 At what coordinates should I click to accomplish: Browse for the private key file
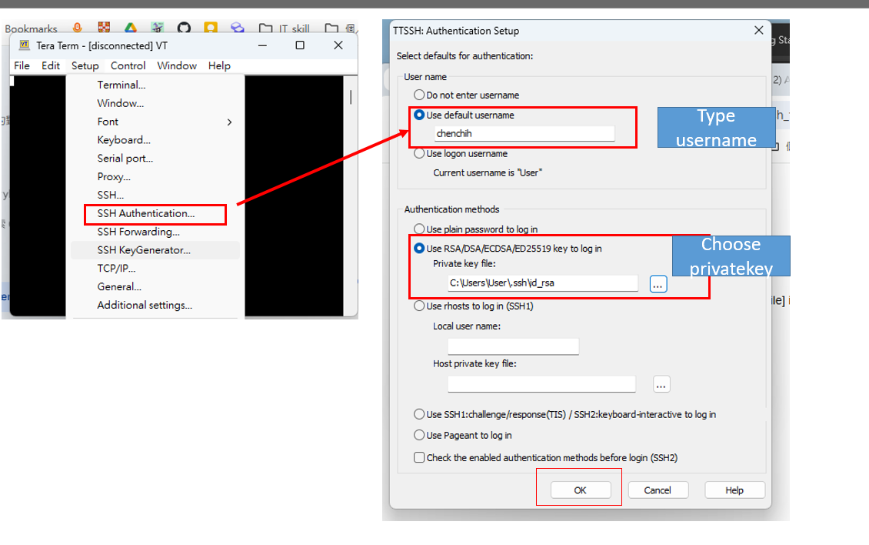tap(658, 283)
